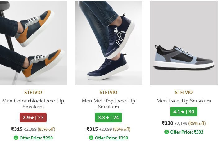
Task: Click ₹315 price of Colourblock Sneakers
Action: [17, 129]
